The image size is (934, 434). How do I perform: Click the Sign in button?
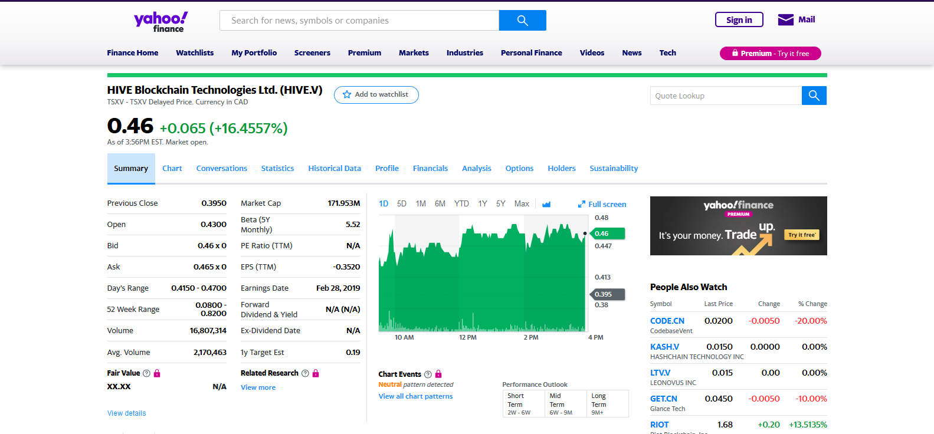[x=739, y=20]
